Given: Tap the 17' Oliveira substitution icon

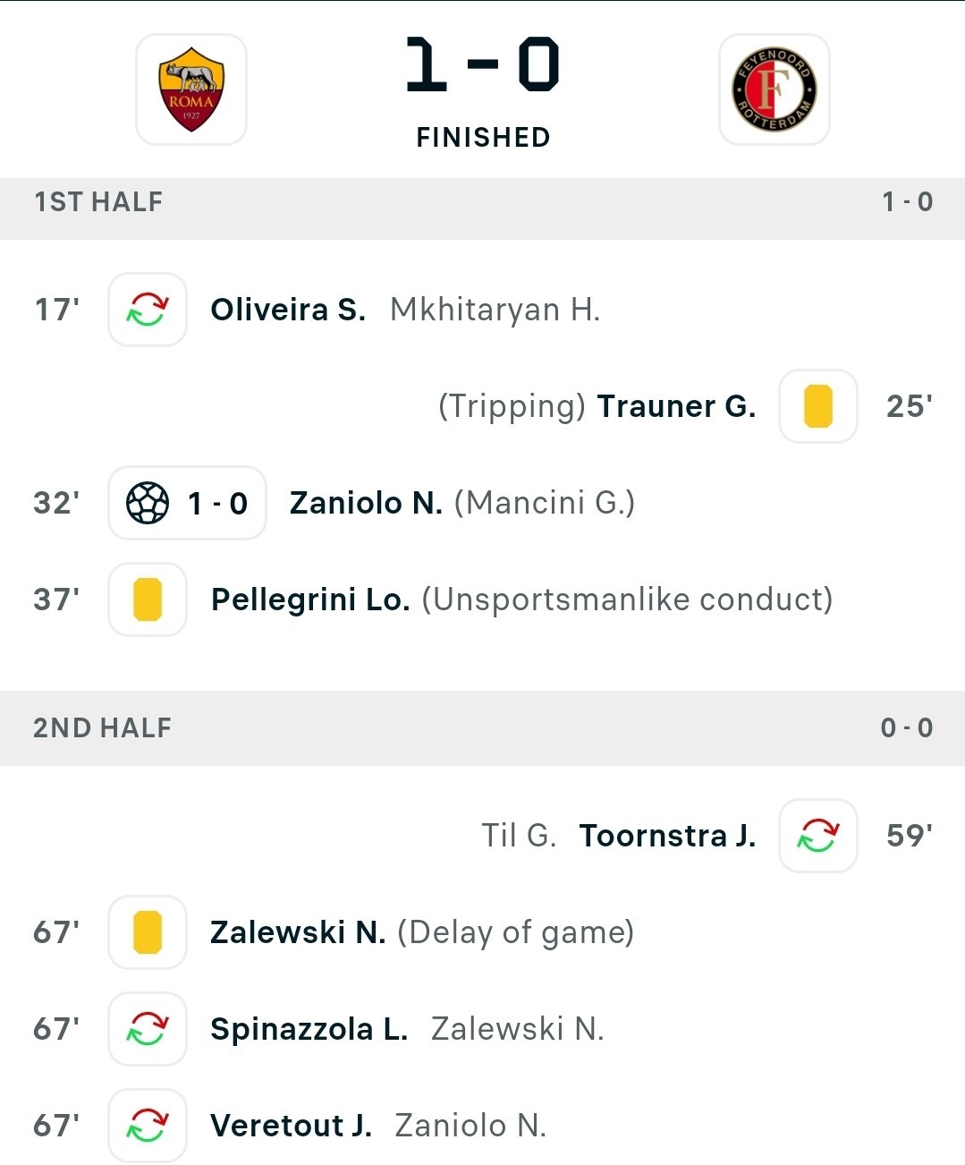Looking at the screenshot, I should [148, 310].
